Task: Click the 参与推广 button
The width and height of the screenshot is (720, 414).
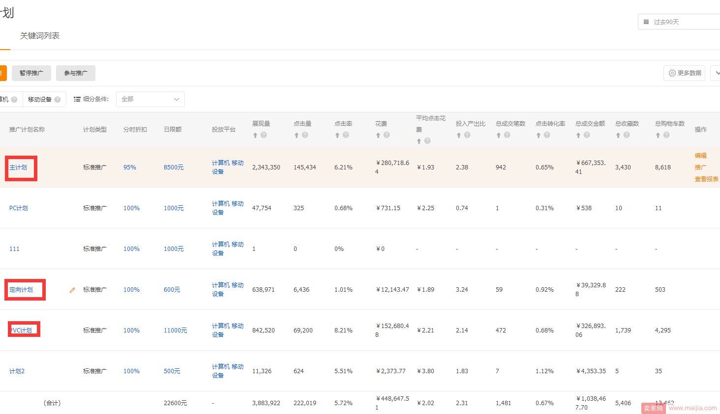Action: [x=76, y=73]
